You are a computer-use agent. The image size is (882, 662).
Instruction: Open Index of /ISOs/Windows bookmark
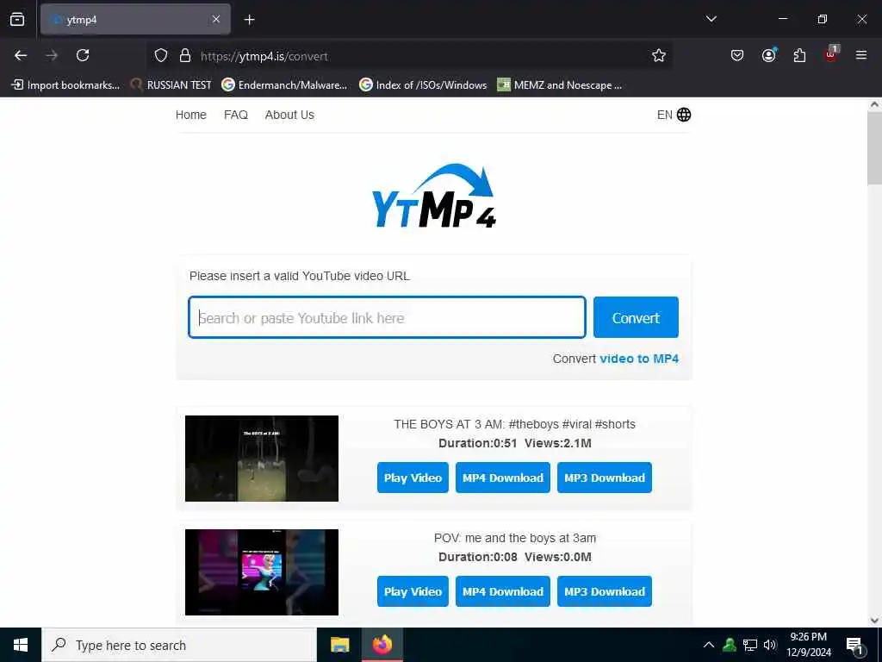pos(423,85)
